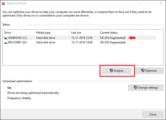Sort by the Media type column header
Image resolution: width=166 pixels, height=120 pixels.
point(52,33)
